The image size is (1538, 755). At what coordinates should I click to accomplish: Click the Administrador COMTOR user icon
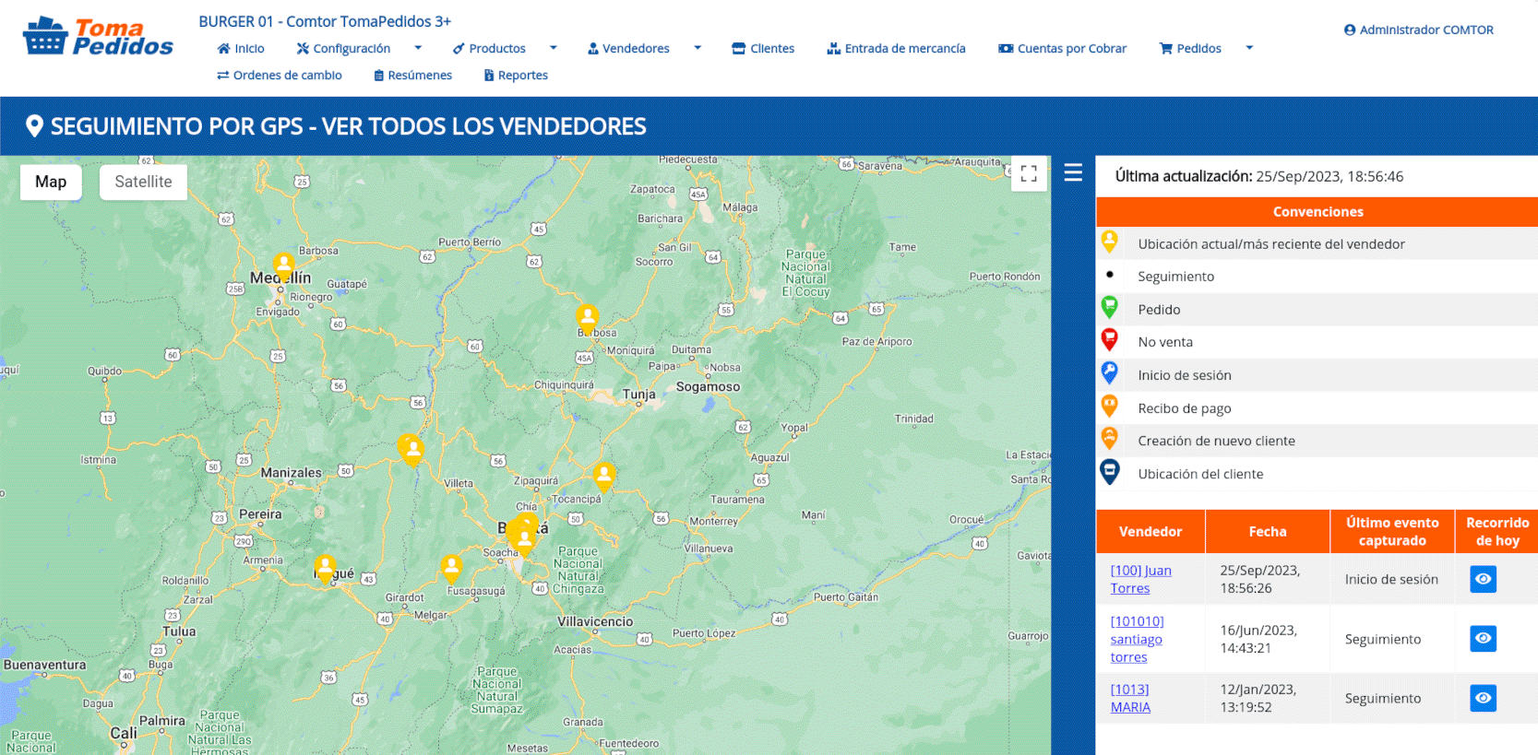tap(1350, 29)
